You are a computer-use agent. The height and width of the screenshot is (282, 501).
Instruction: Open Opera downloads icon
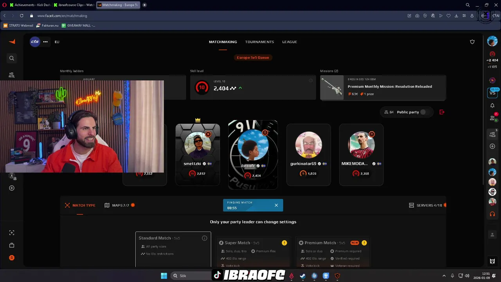[456, 16]
